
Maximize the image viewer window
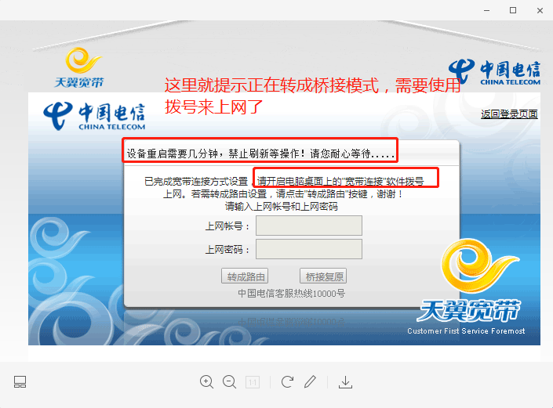(513, 10)
